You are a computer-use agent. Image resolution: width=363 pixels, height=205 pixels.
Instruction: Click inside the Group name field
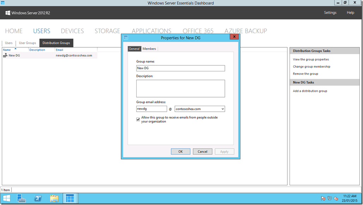180,68
